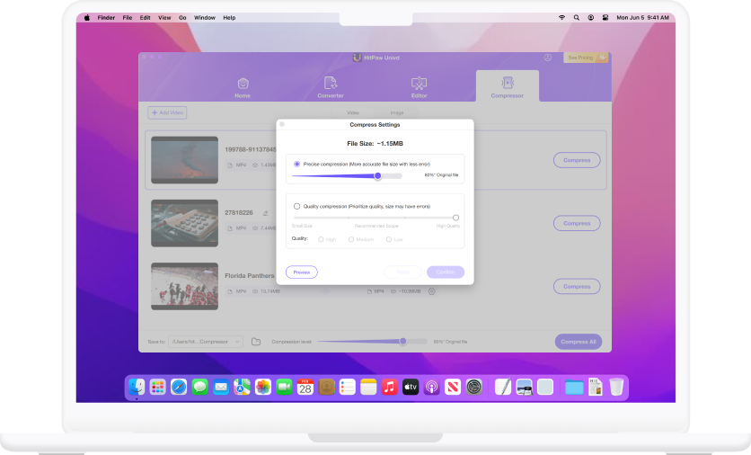Switch to the Video sub-tab
751x455 pixels.
353,112
